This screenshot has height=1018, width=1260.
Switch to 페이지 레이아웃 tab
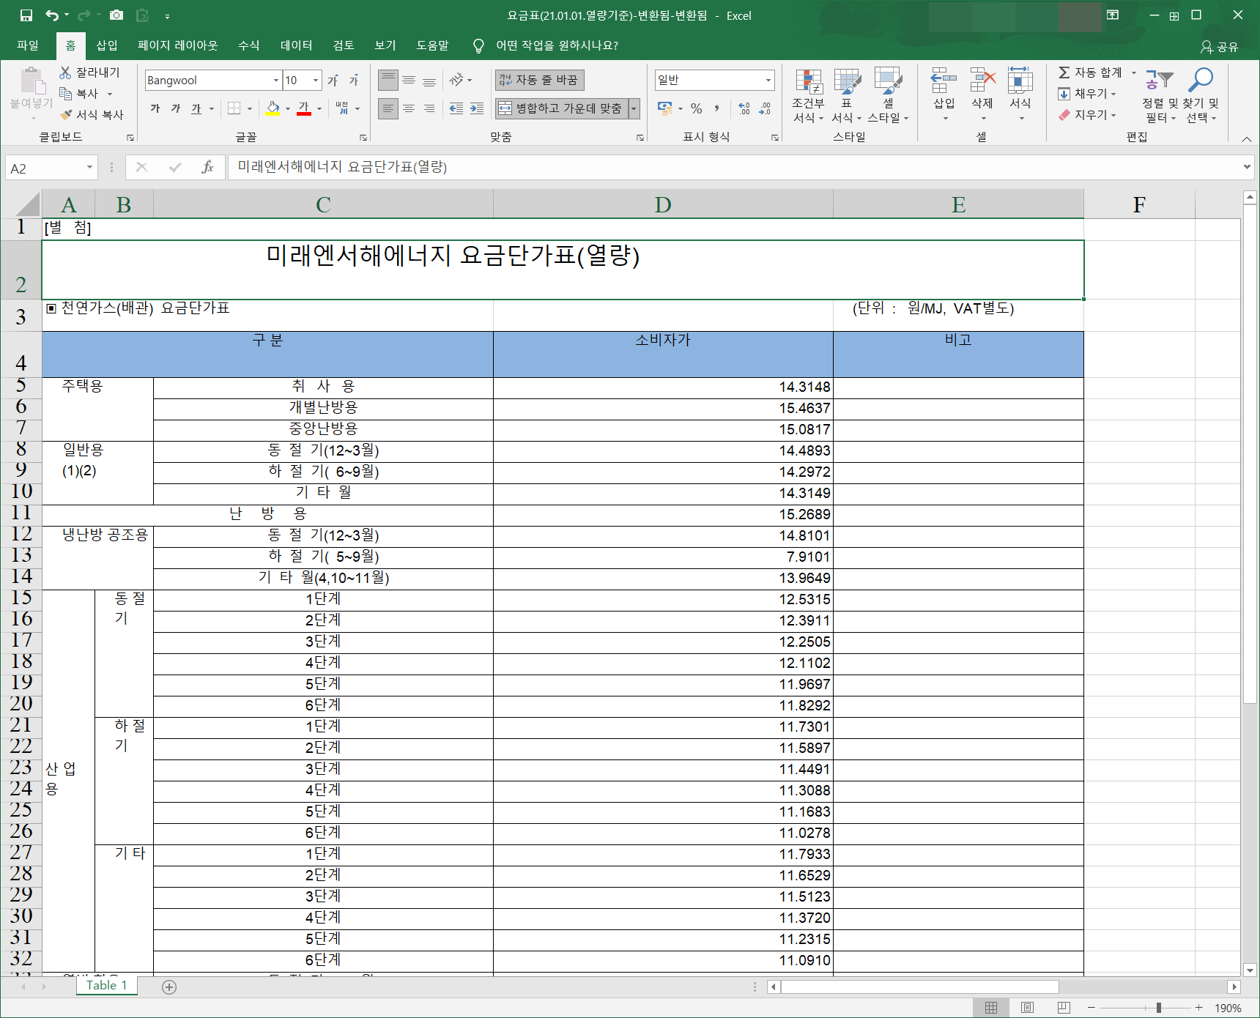(x=178, y=45)
